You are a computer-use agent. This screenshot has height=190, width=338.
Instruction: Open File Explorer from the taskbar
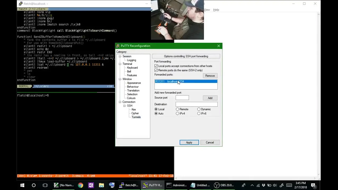101,185
